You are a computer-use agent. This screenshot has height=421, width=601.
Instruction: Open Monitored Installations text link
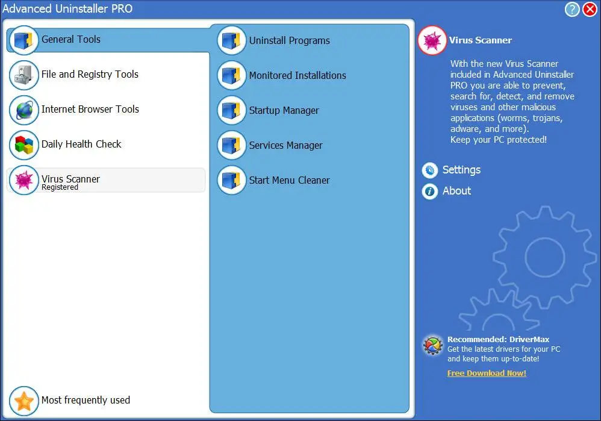[x=297, y=75]
